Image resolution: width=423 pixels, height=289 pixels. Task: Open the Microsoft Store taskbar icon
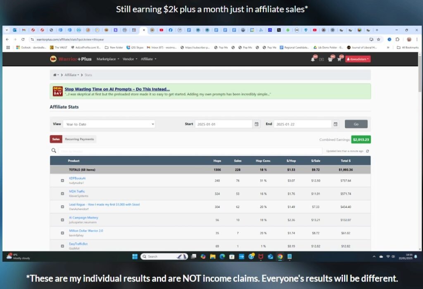tap(232, 256)
